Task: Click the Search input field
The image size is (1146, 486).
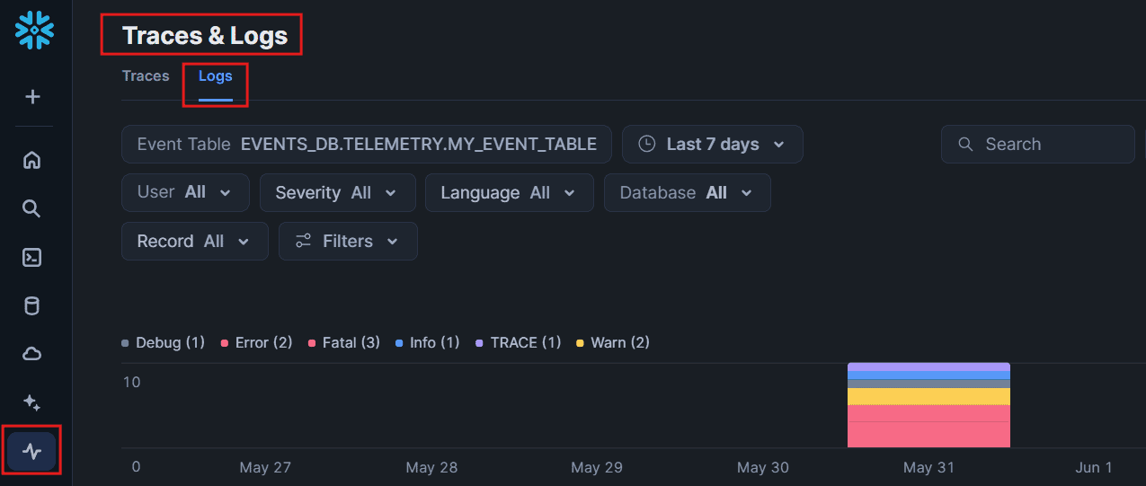Action: coord(1037,144)
